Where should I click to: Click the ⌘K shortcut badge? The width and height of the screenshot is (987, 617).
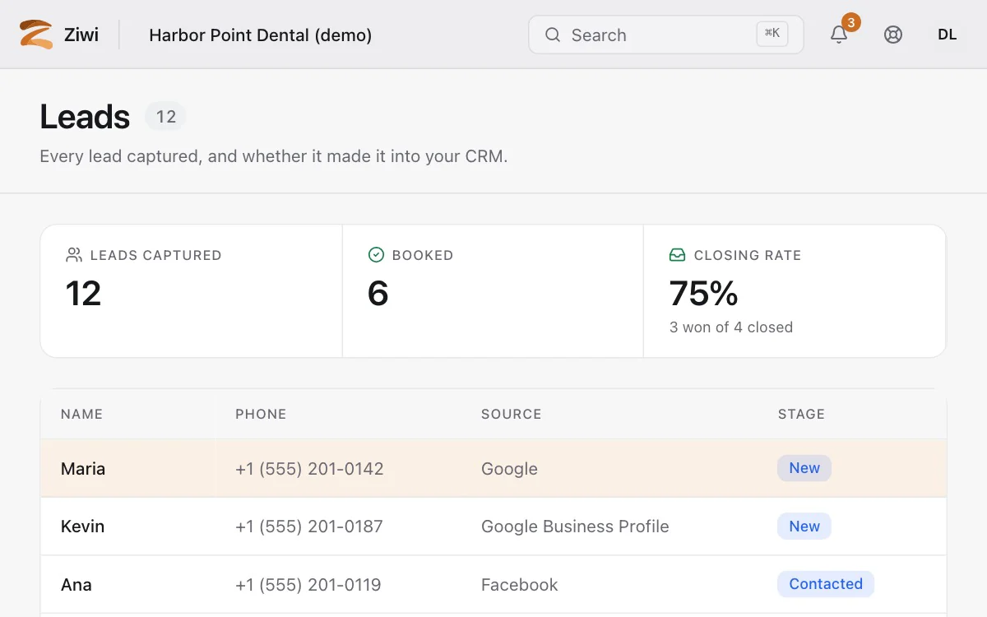pos(772,34)
